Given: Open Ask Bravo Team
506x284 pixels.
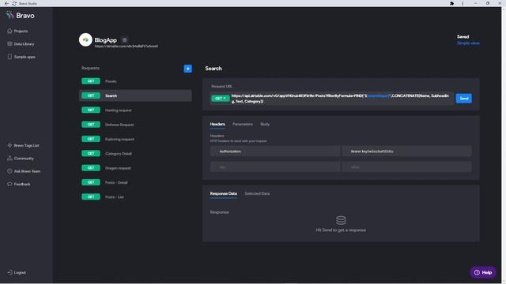Looking at the screenshot, I should 24,171.
